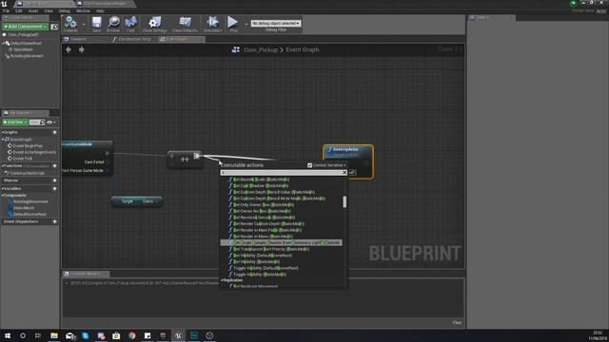
Task: Add a new function with plus icon
Action: click(x=55, y=166)
